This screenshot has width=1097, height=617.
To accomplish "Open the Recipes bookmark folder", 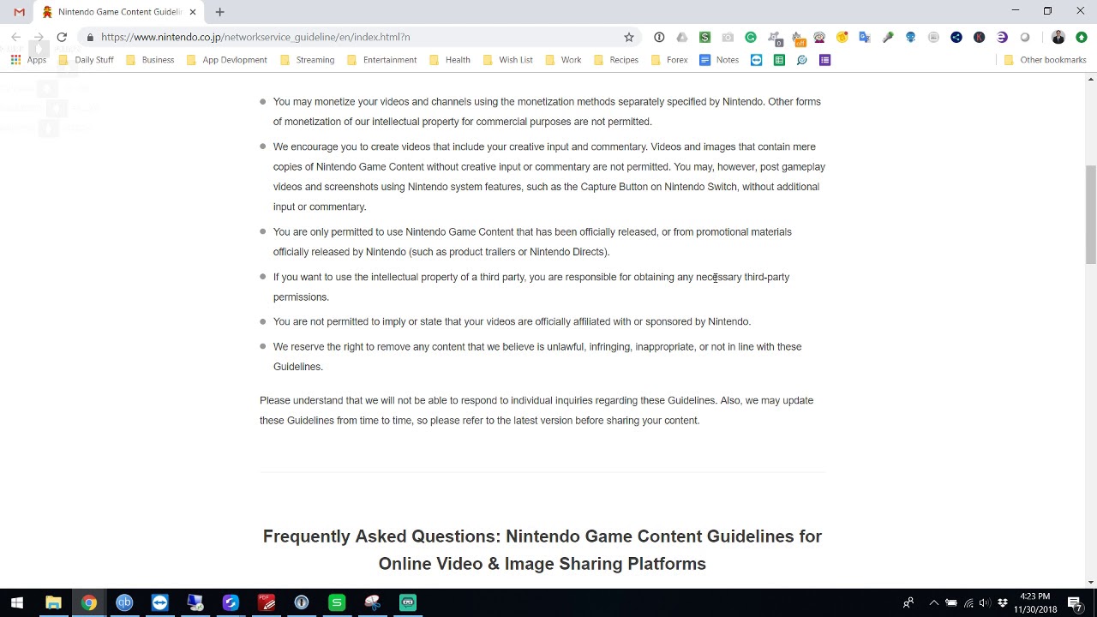I will tap(615, 60).
